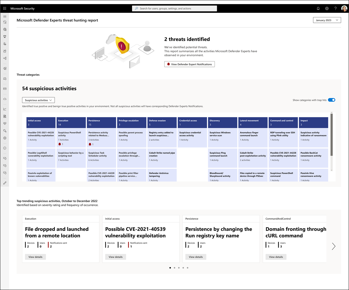View details for File dropped and launched
Viewport: 349px width, 290px height.
(35, 257)
